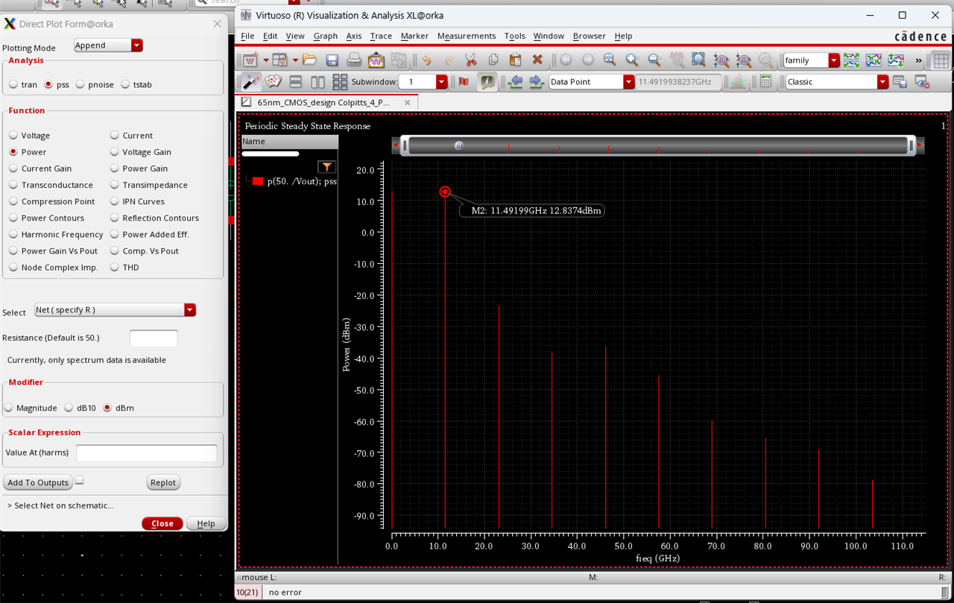
Task: Select the dB10 modifier radio button
Action: tap(69, 408)
